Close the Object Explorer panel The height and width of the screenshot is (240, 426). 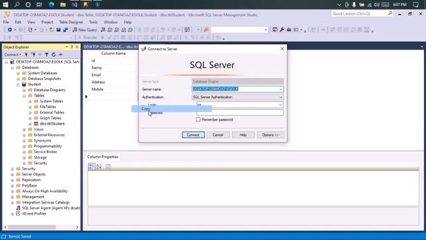point(77,47)
